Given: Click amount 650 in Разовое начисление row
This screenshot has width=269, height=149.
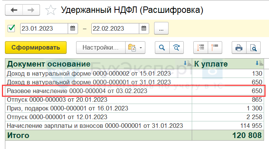Looking at the screenshot, I should [x=228, y=91].
